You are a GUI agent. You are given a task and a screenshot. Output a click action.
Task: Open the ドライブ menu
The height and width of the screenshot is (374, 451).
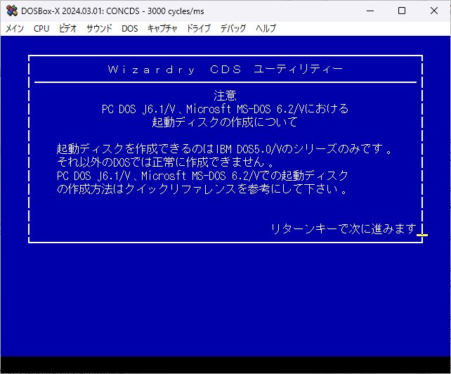(199, 29)
